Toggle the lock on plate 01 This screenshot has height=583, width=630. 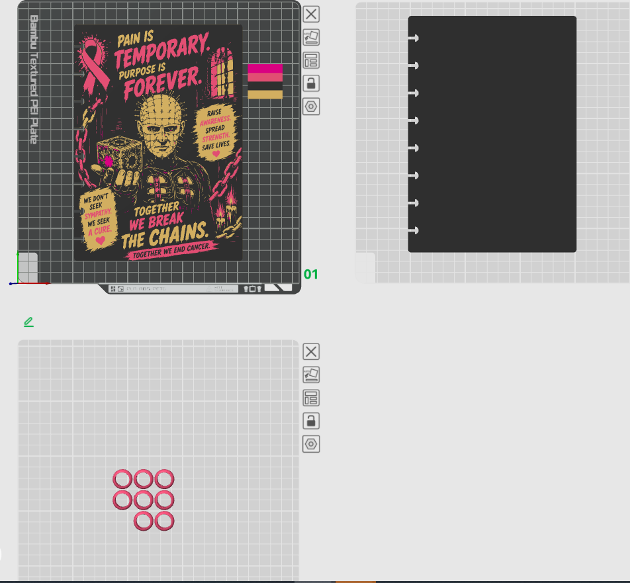click(x=311, y=83)
